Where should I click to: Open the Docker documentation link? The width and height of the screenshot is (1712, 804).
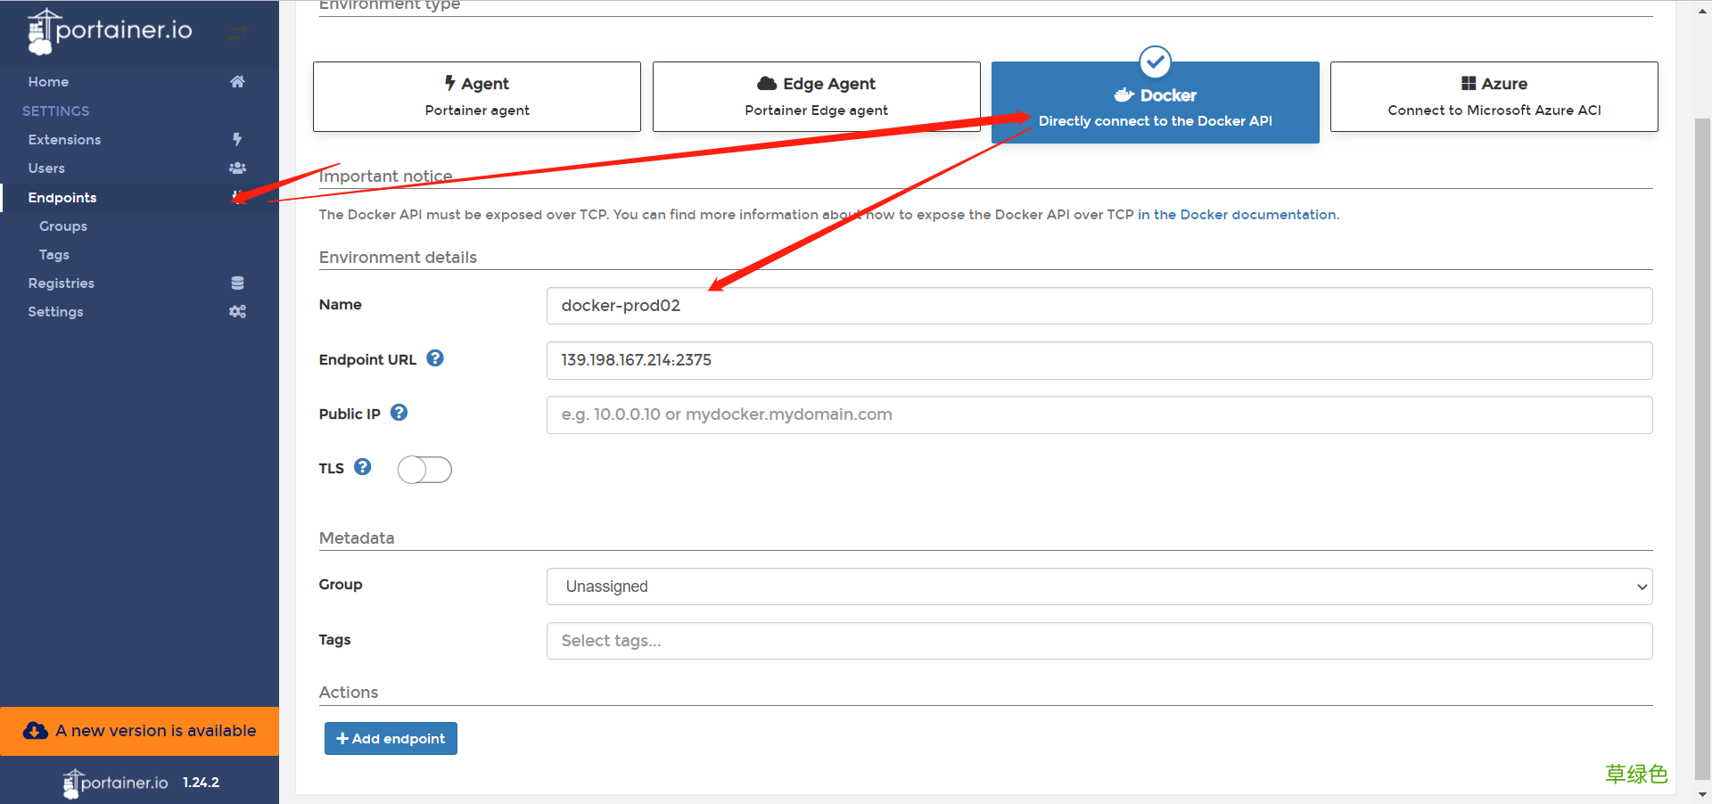pos(1237,215)
